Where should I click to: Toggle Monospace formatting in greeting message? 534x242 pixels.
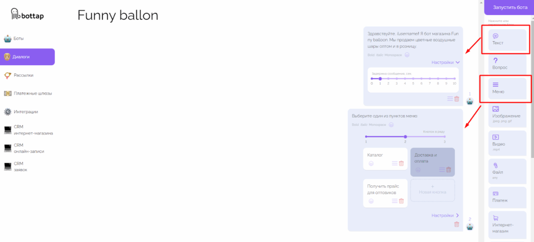tap(393, 55)
